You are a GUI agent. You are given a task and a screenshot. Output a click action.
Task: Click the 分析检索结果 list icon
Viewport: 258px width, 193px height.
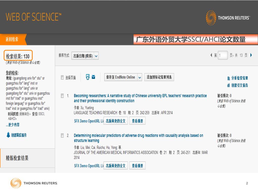tap(229, 78)
